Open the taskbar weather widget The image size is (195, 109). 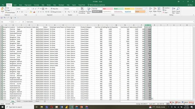click(157, 107)
